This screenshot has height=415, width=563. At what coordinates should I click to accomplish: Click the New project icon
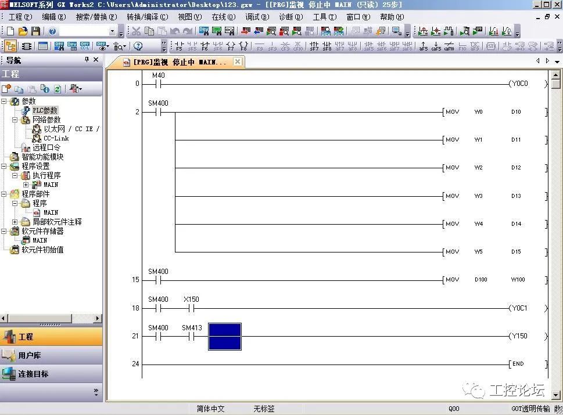[10, 31]
